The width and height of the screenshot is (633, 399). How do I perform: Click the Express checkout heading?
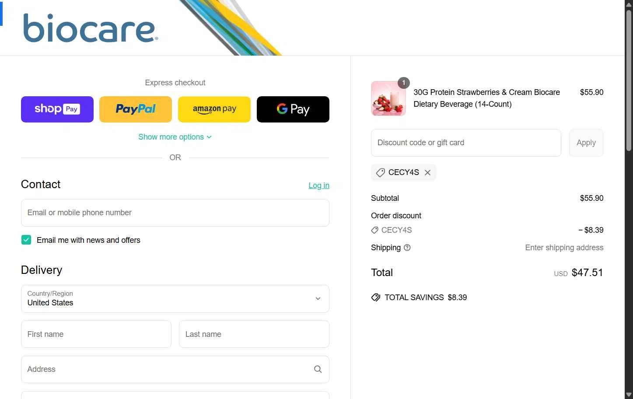click(175, 83)
